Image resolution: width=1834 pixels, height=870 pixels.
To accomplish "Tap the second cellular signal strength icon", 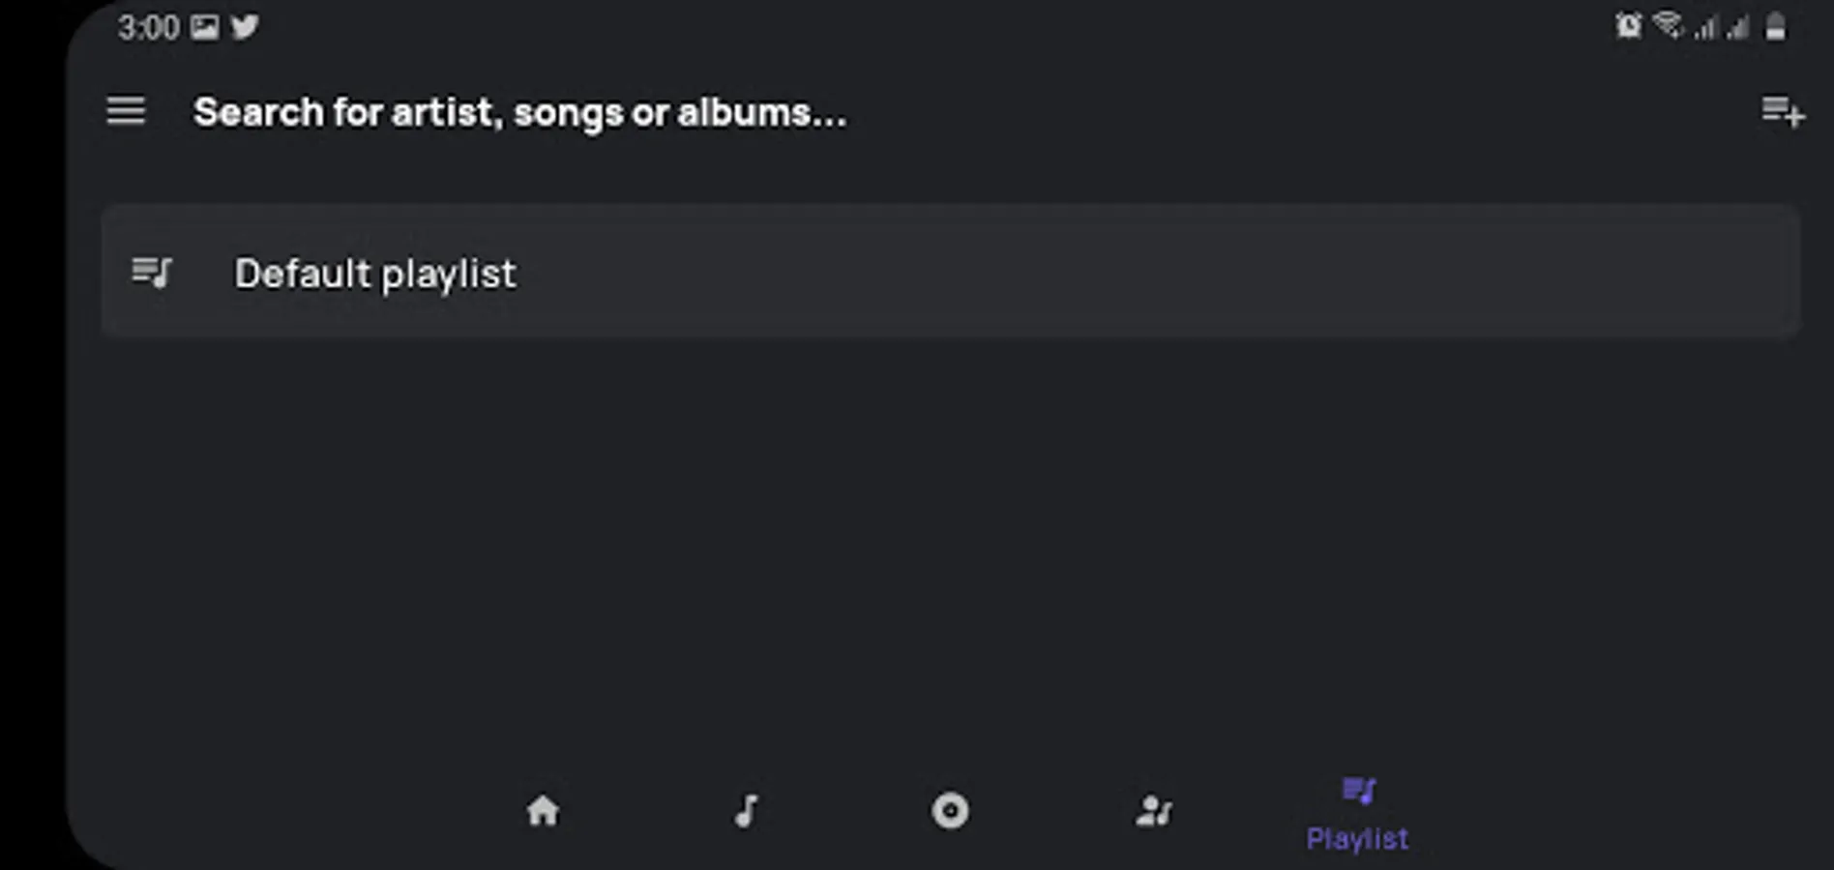I will [1738, 27].
